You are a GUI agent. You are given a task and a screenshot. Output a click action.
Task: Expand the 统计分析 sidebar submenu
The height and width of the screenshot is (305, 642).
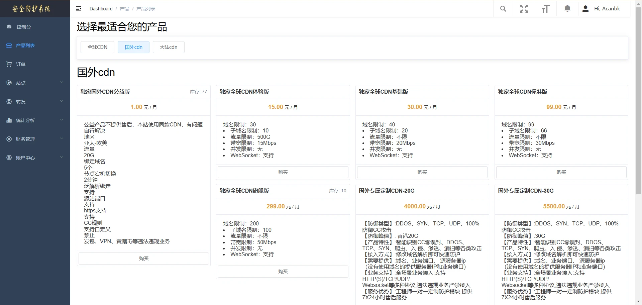click(35, 120)
